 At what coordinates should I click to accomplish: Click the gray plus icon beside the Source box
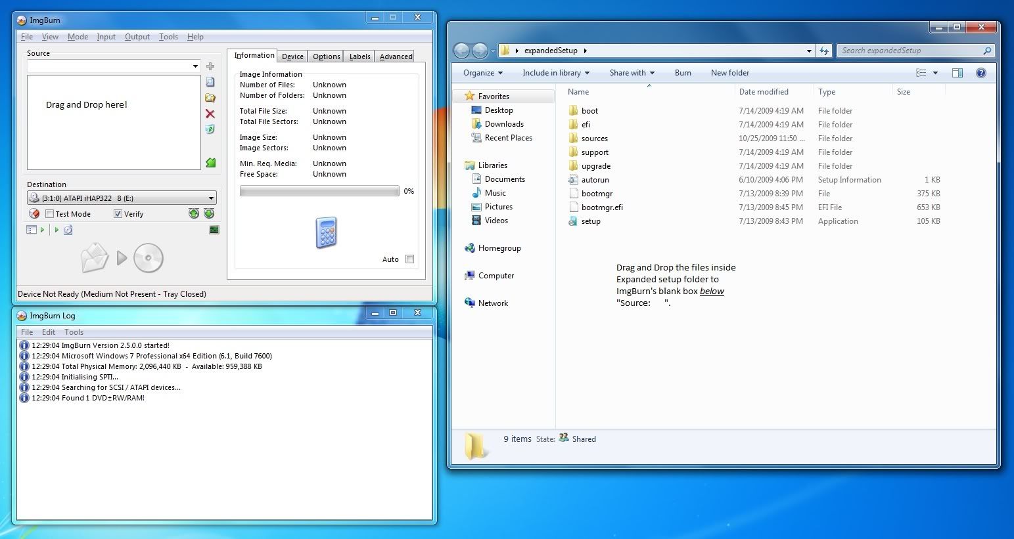pos(210,66)
